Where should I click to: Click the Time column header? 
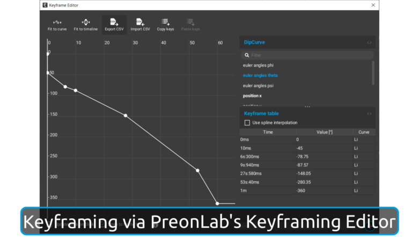tap(268, 132)
